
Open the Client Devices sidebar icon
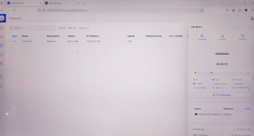[x=2, y=55]
